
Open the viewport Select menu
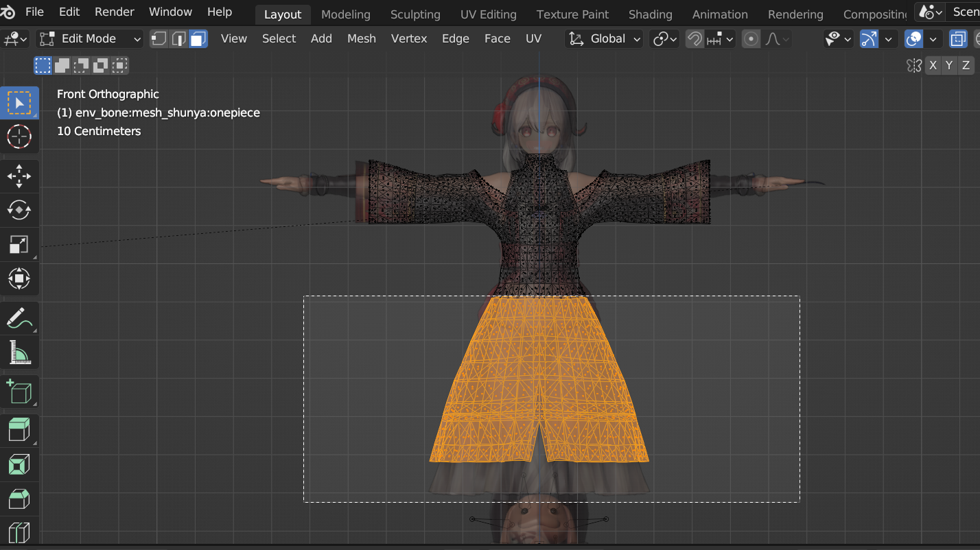[x=279, y=39]
